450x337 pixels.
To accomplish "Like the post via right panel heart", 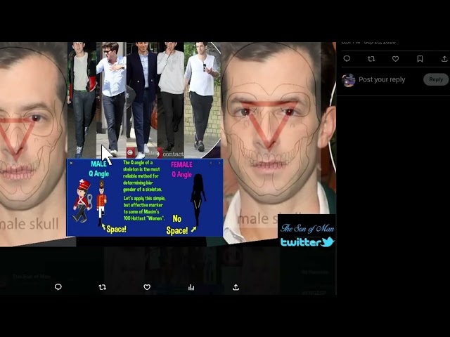I will pyautogui.click(x=395, y=59).
